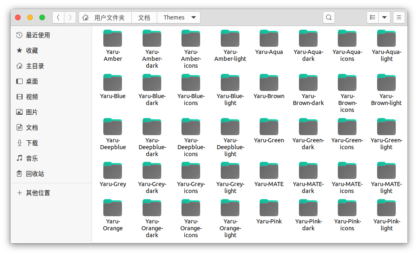Open 下载 downloads in the sidebar
Image resolution: width=418 pixels, height=255 pixels.
click(x=51, y=143)
